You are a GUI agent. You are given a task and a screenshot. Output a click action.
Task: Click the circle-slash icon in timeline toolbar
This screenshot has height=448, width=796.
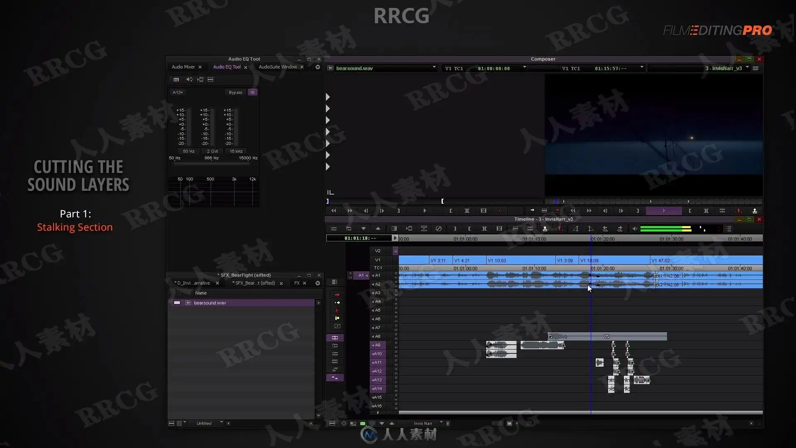pyautogui.click(x=438, y=229)
